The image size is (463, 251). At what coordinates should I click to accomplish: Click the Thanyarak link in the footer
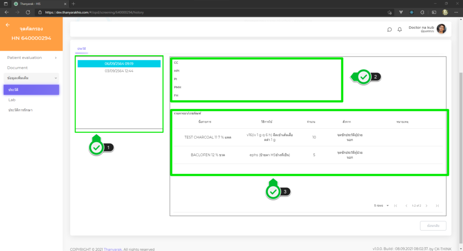coord(113,249)
